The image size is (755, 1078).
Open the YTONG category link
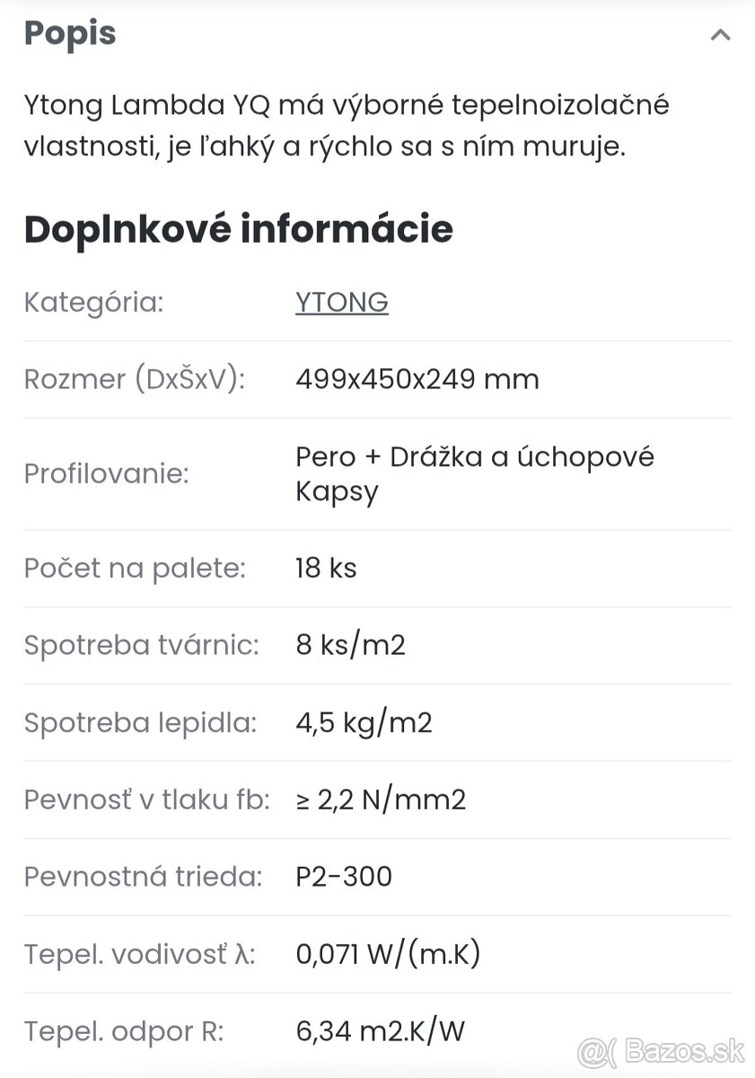tap(341, 303)
